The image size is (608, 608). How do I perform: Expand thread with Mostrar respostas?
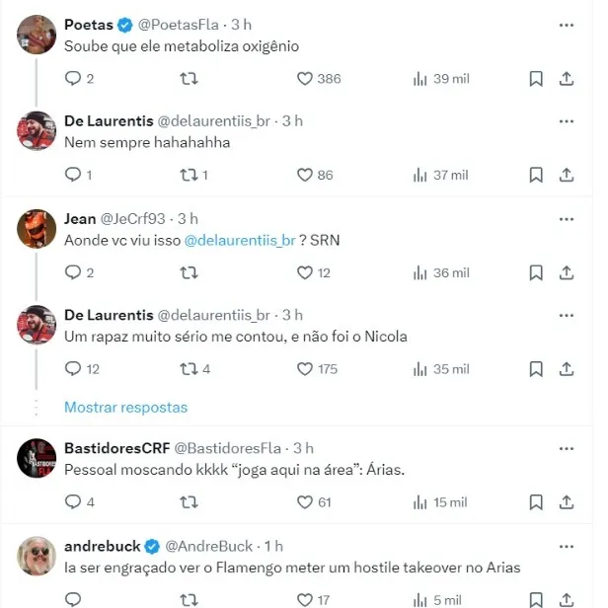[125, 407]
